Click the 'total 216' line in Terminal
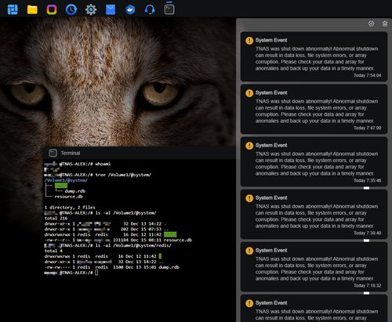Viewport: 392px width, 322px height. click(56, 218)
